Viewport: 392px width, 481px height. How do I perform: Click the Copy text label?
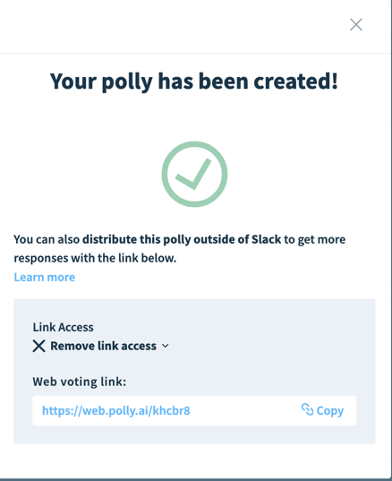pos(330,411)
